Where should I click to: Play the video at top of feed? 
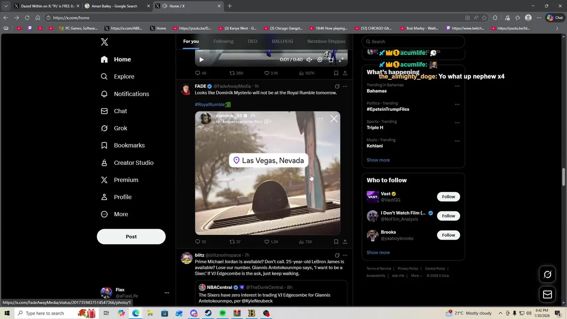coord(201,60)
